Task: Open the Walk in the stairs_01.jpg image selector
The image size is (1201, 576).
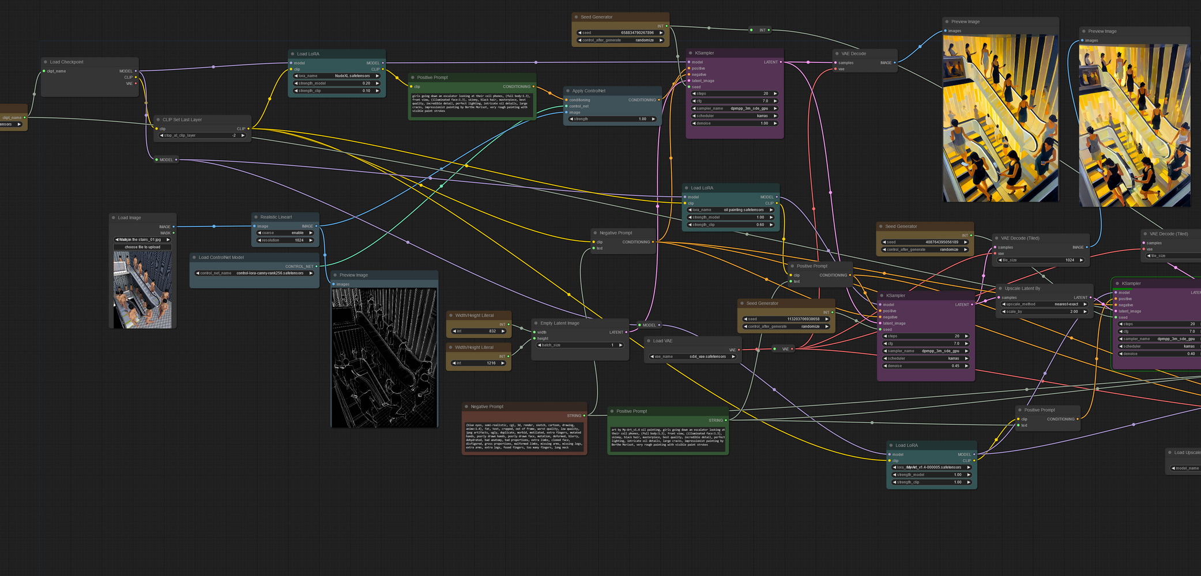Action: 142,240
